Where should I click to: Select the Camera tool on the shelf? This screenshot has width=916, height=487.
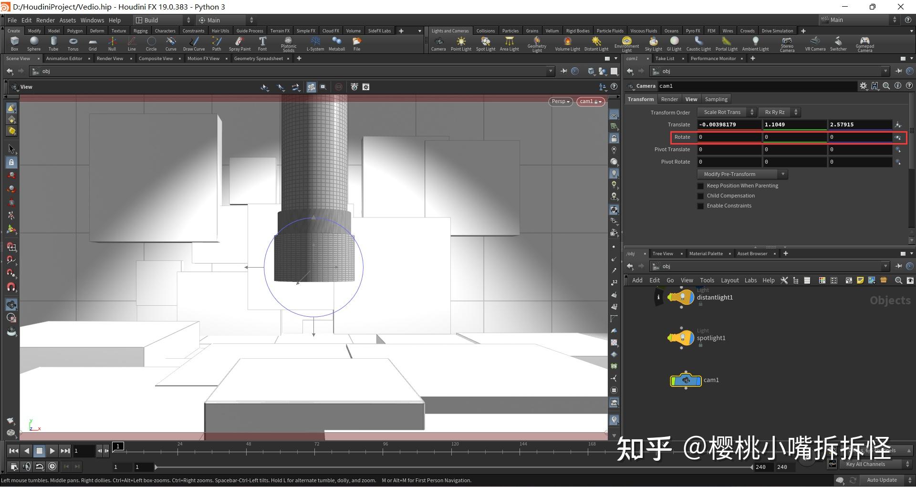[x=438, y=43]
